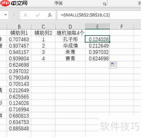Select cell with value 0.634753
Screen dimensions: 141x137
pos(19,122)
